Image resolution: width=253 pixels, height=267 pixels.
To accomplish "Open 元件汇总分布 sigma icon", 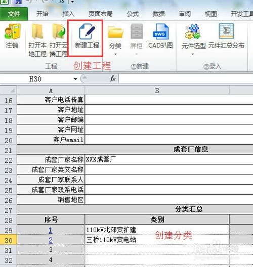I will tap(226, 31).
